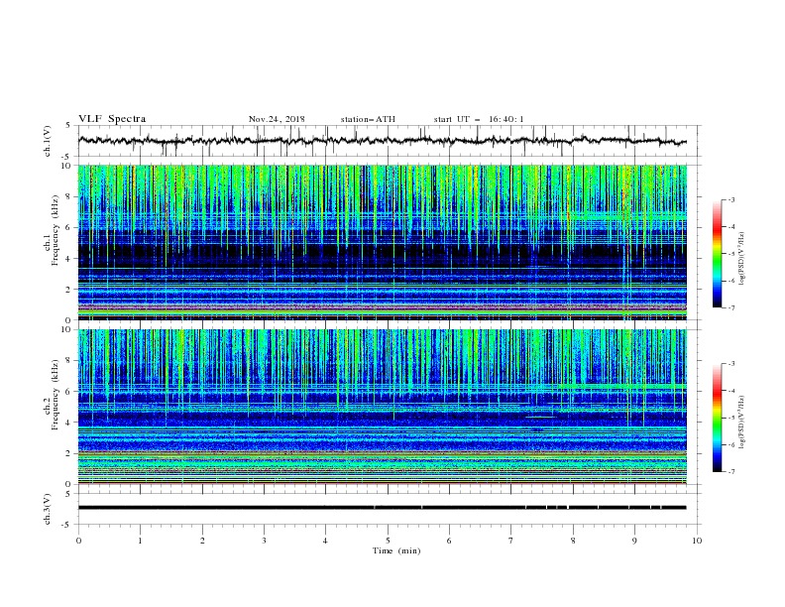
Task: Select the date text "Nov.24, 2018"
Action: pos(277,119)
